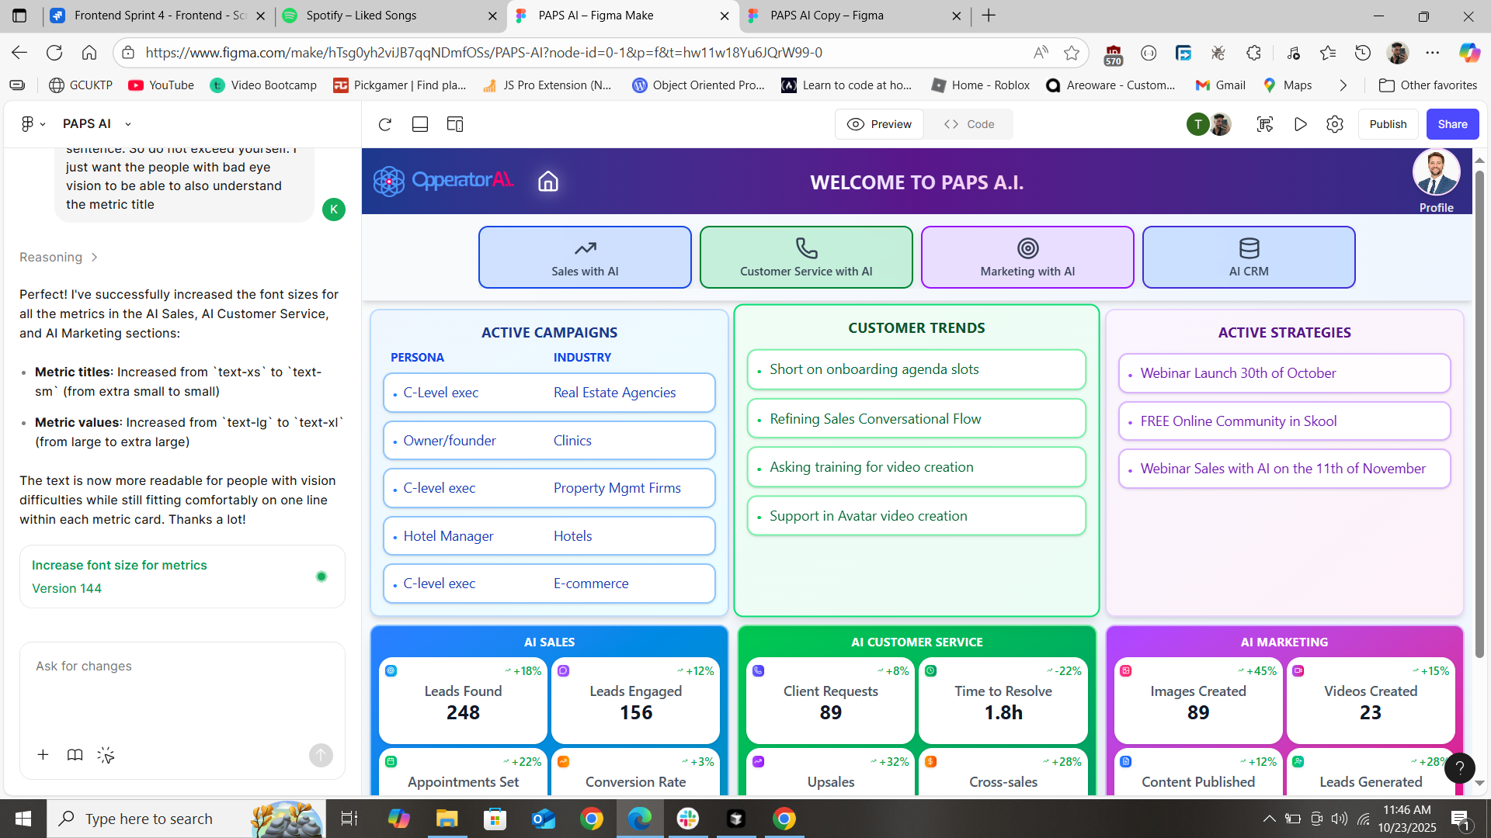The width and height of the screenshot is (1491, 838).
Task: Click the help question mark button
Action: tap(1459, 768)
